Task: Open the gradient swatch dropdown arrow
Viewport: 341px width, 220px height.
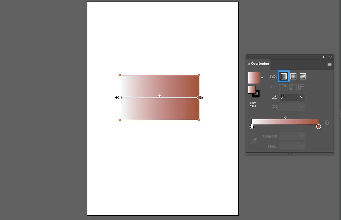Action: click(262, 77)
